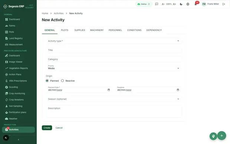Click the Create button
The image size is (230, 144).
[47, 128]
